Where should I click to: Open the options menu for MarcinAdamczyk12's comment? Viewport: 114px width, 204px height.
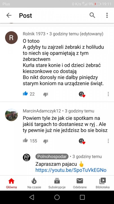tap(108, 141)
